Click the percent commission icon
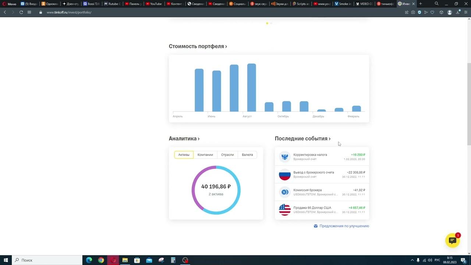Image resolution: width=471 pixels, height=265 pixels. pos(285,192)
